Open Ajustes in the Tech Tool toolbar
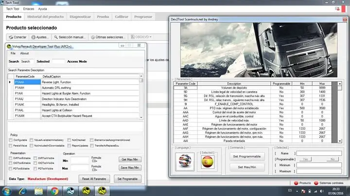The width and height of the screenshot is (350, 196). pyautogui.click(x=40, y=37)
